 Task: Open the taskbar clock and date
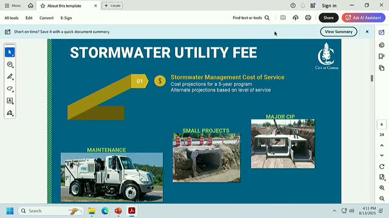367,211
